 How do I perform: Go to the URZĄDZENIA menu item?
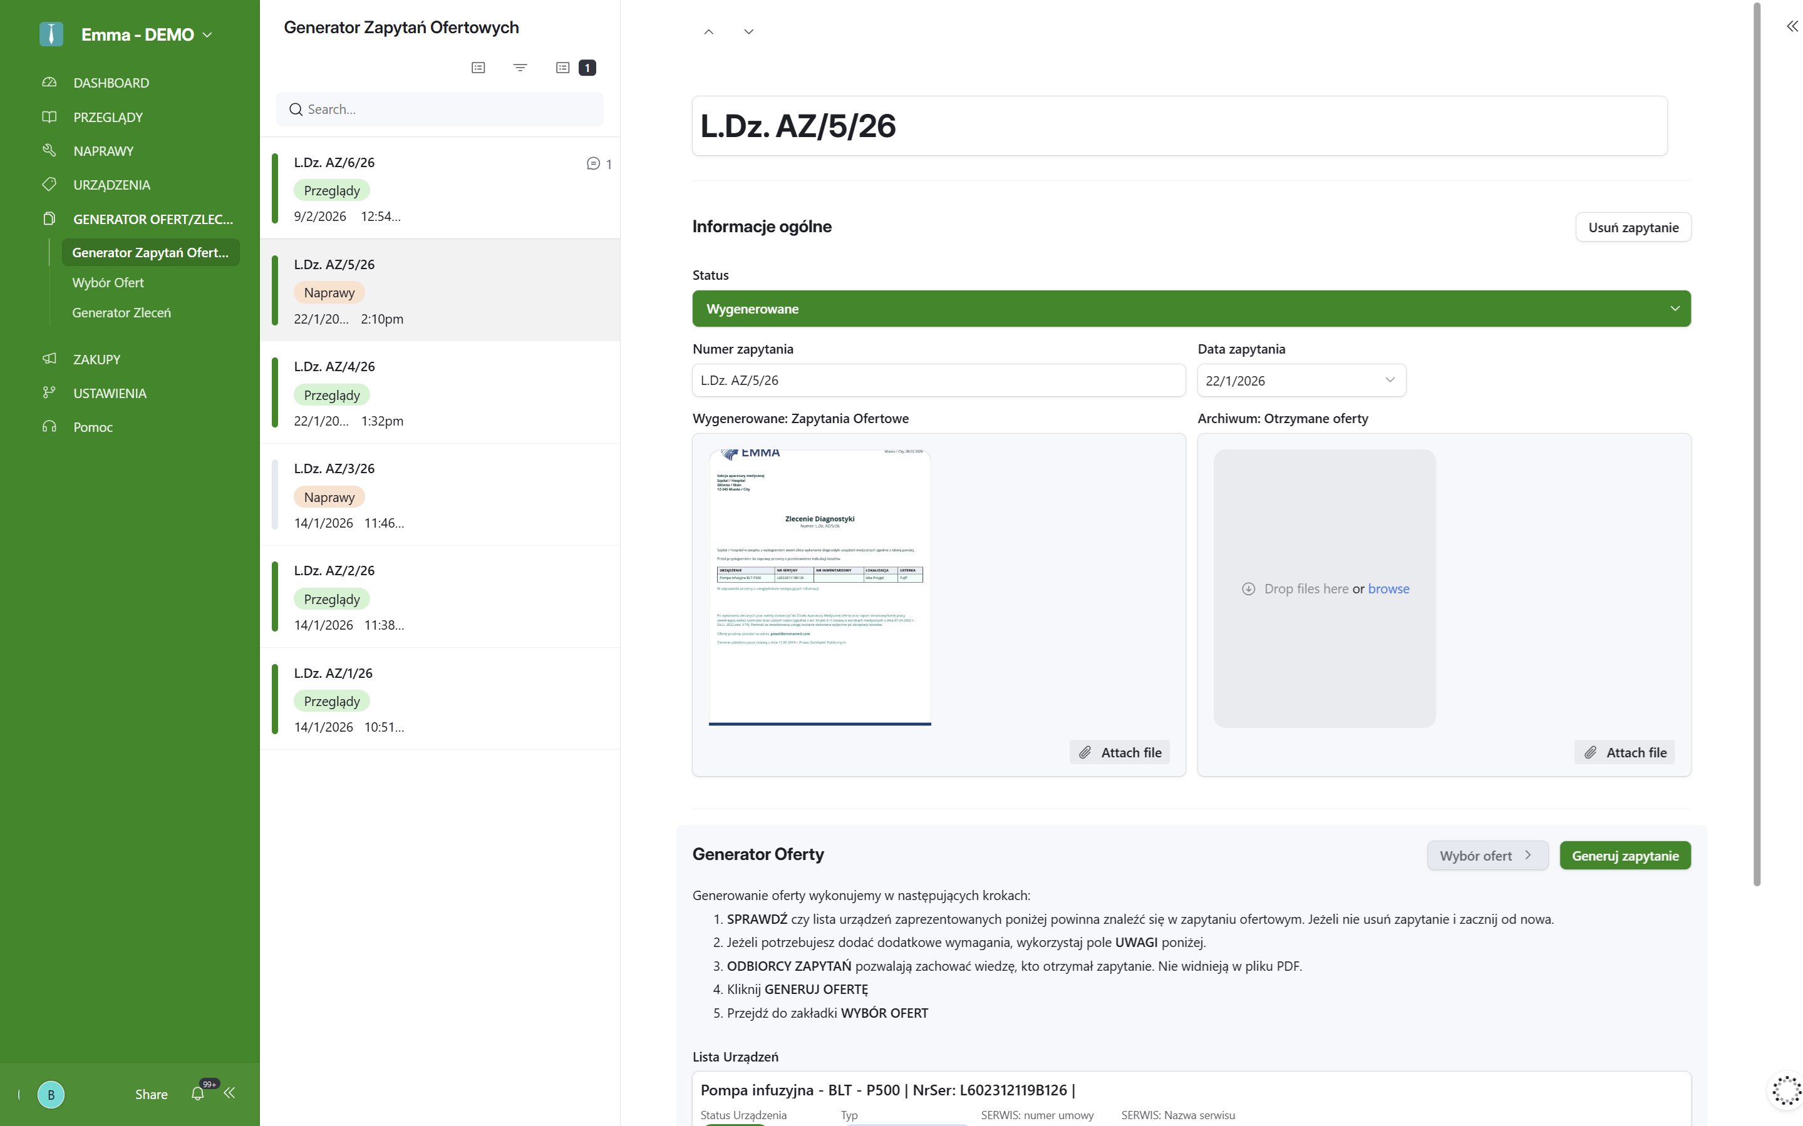pyautogui.click(x=111, y=185)
